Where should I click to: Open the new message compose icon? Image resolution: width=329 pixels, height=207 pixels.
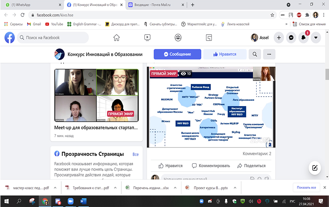coord(315,168)
